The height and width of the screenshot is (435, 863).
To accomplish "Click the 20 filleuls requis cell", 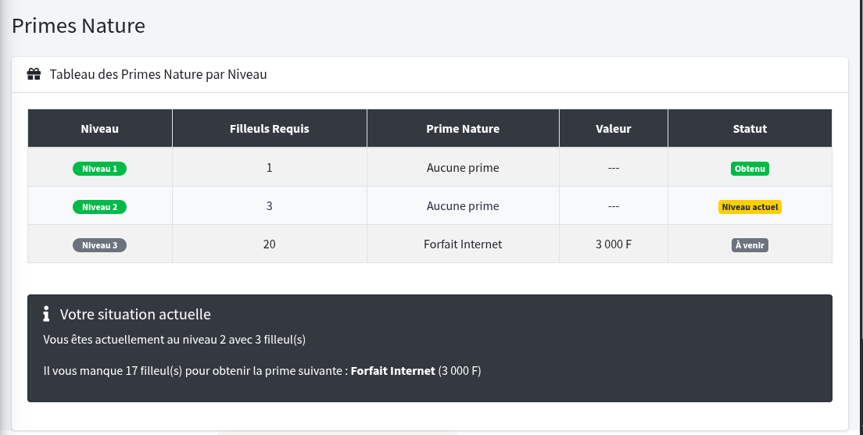I will coord(270,244).
